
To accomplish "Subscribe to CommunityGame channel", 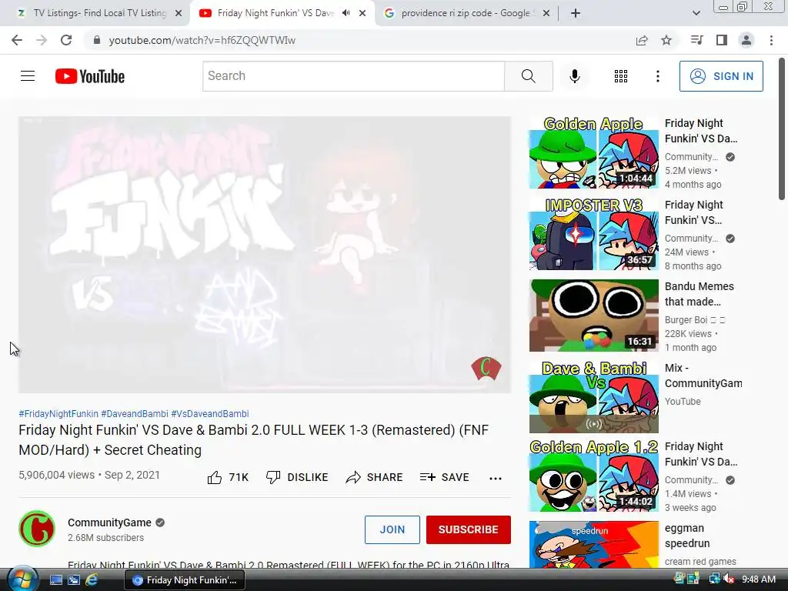I will [469, 529].
